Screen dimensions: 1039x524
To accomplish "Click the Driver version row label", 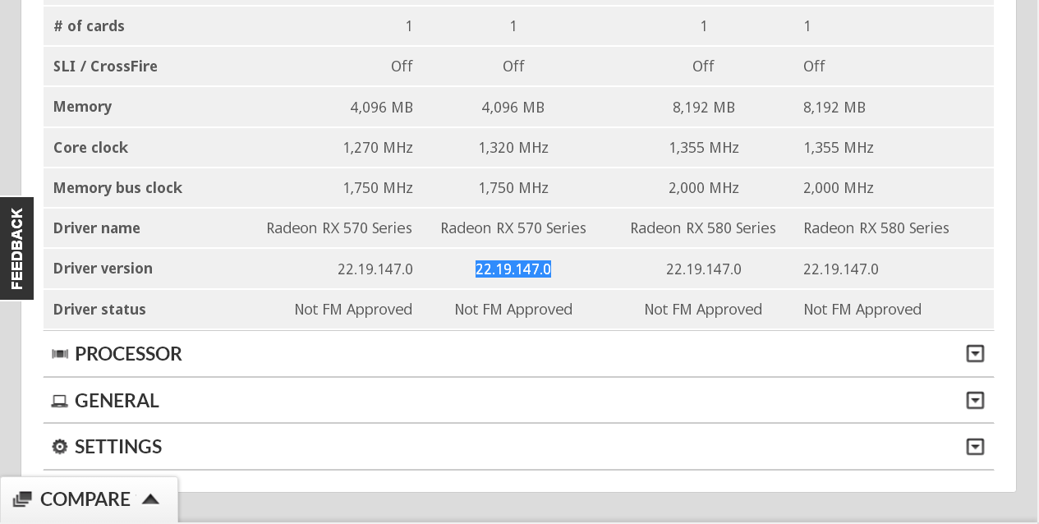I will (x=103, y=269).
